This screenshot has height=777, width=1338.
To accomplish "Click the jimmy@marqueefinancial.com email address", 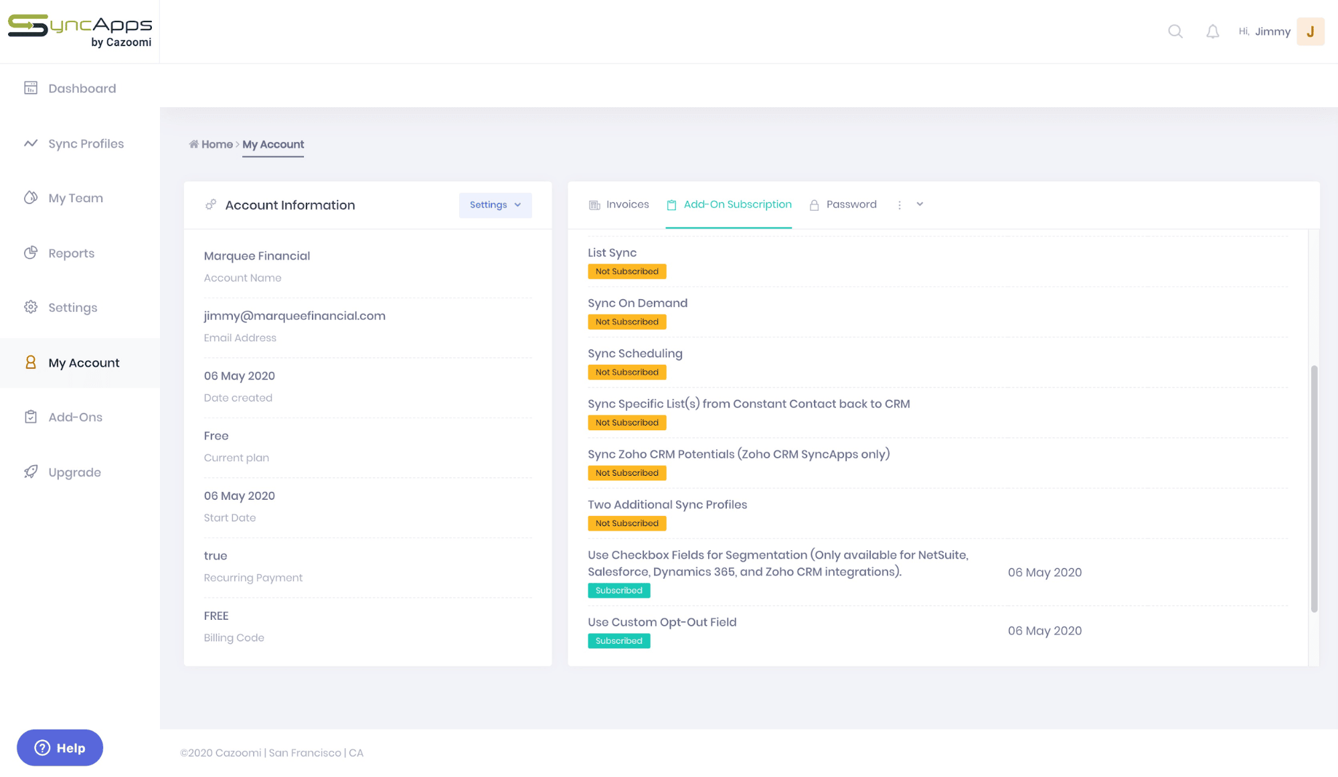I will (295, 315).
